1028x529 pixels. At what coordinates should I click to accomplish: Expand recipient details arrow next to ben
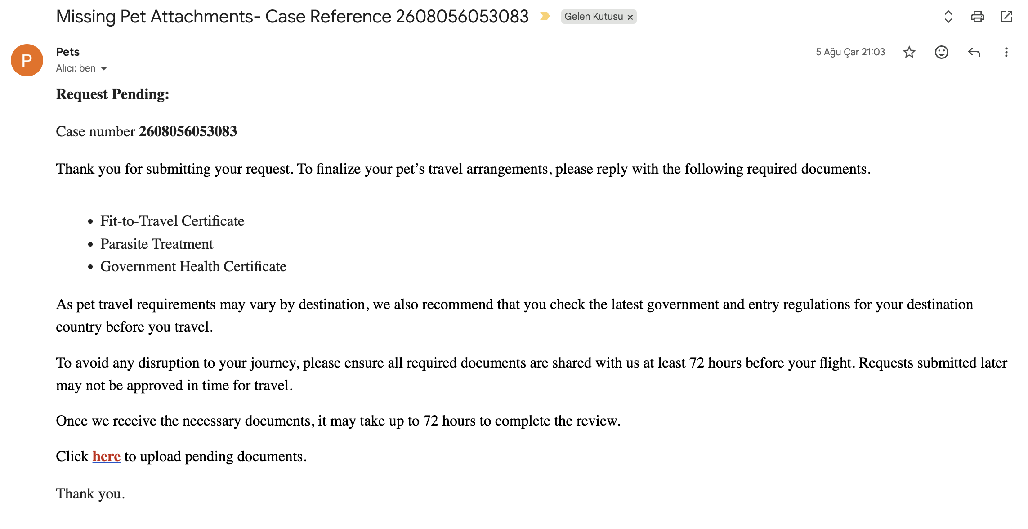click(104, 68)
